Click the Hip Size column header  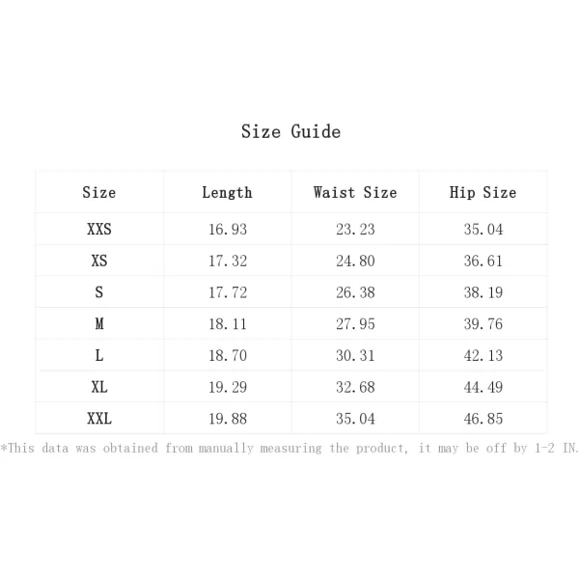[482, 192]
